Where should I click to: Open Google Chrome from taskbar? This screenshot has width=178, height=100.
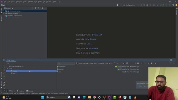click(94, 97)
